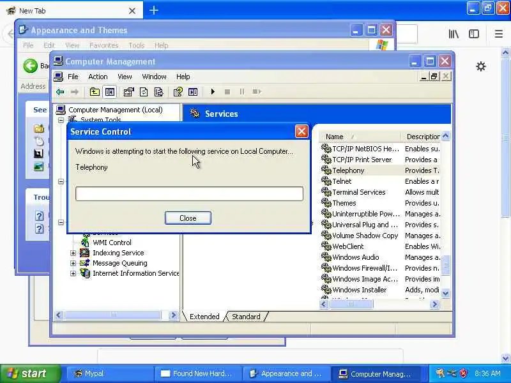This screenshot has width=511, height=383.
Task: Click the Refresh toolbar icon
Action: coord(144,92)
